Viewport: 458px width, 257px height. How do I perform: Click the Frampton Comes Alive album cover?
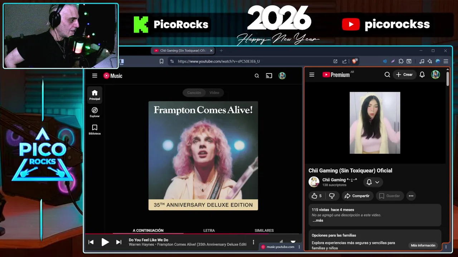[x=203, y=156]
